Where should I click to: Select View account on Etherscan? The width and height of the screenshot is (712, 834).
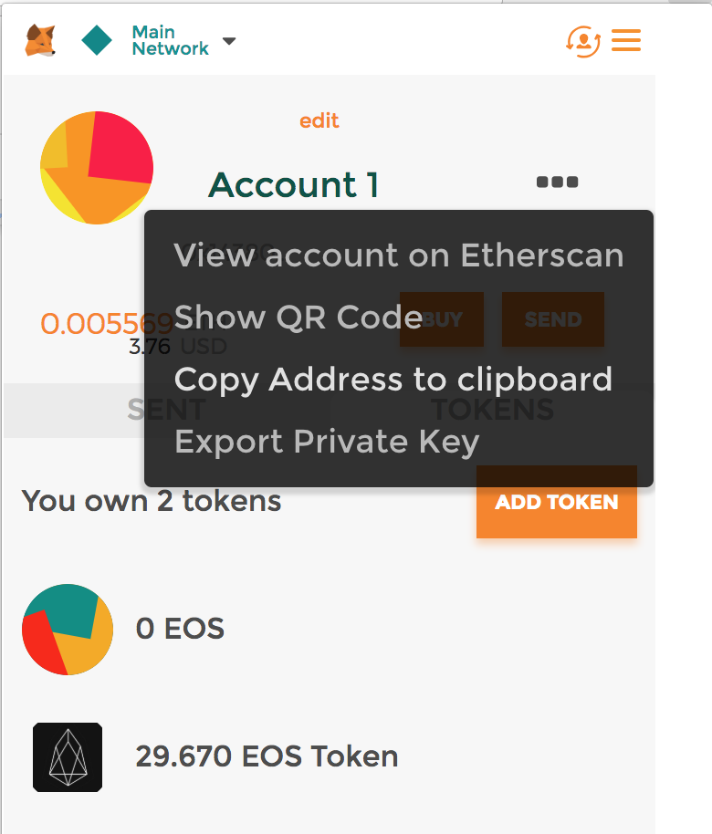(x=399, y=255)
